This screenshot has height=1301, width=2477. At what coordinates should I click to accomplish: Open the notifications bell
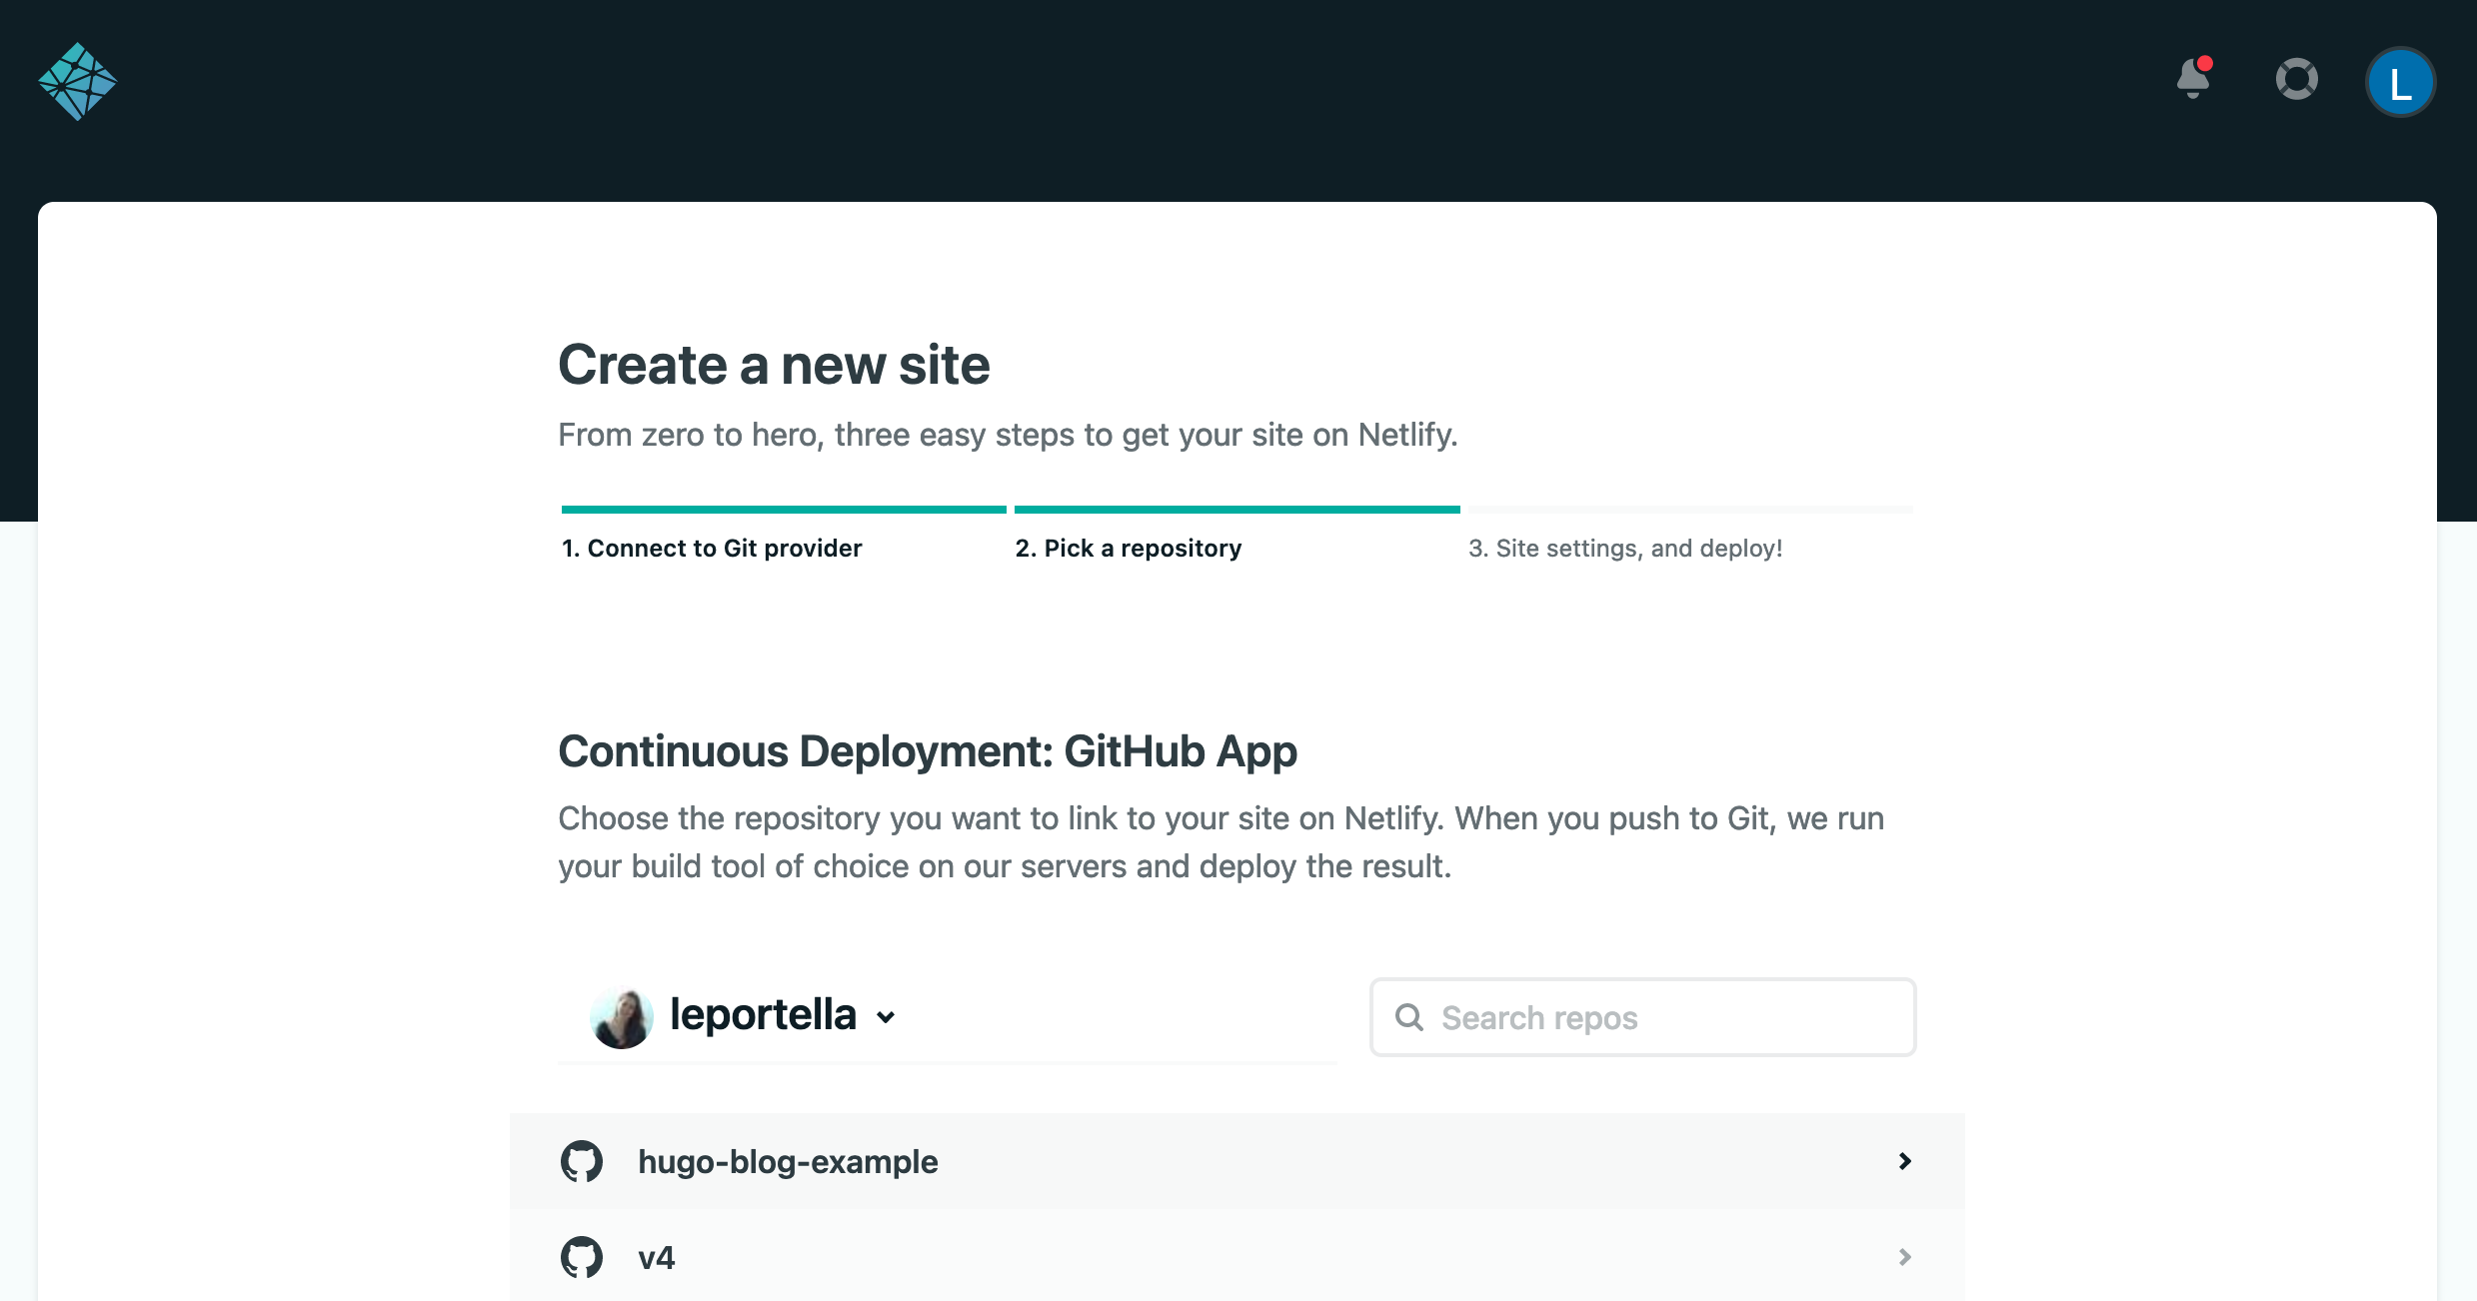click(2194, 78)
